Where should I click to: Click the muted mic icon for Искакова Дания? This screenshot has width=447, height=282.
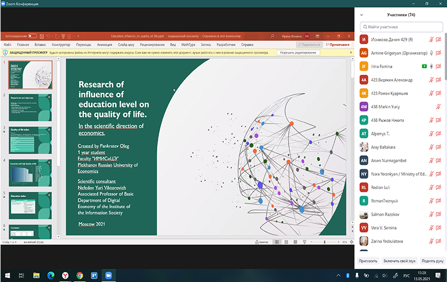click(x=431, y=39)
